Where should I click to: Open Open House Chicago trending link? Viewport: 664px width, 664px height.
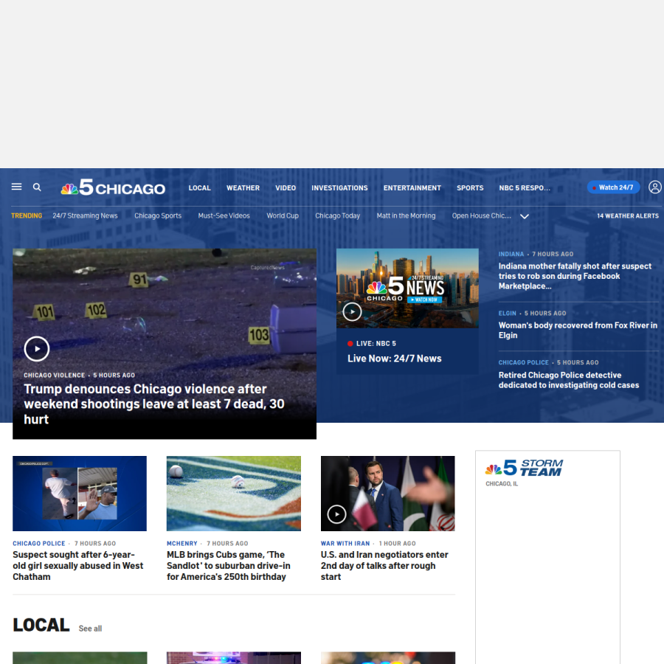[x=482, y=215]
